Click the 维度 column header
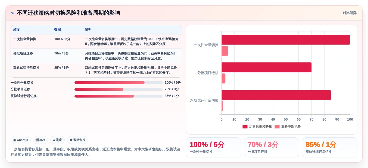 click(x=17, y=30)
